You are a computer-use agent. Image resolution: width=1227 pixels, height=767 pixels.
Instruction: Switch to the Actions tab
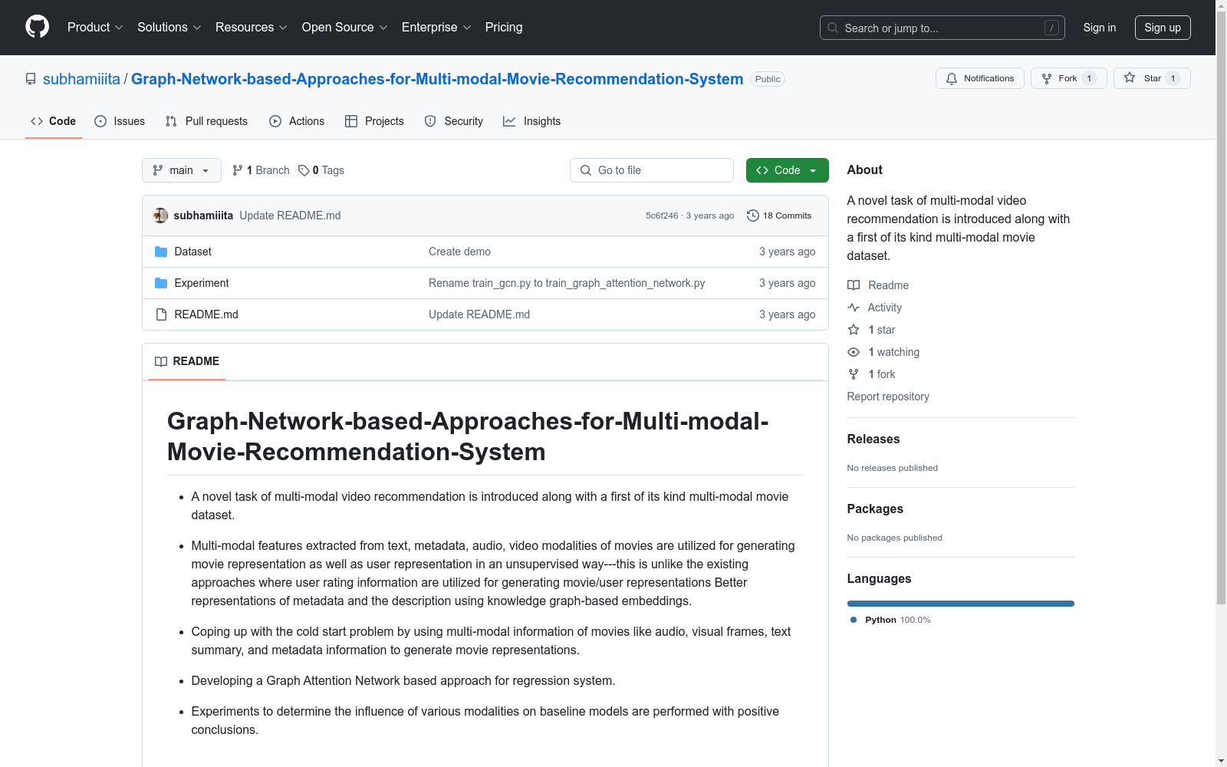[297, 121]
